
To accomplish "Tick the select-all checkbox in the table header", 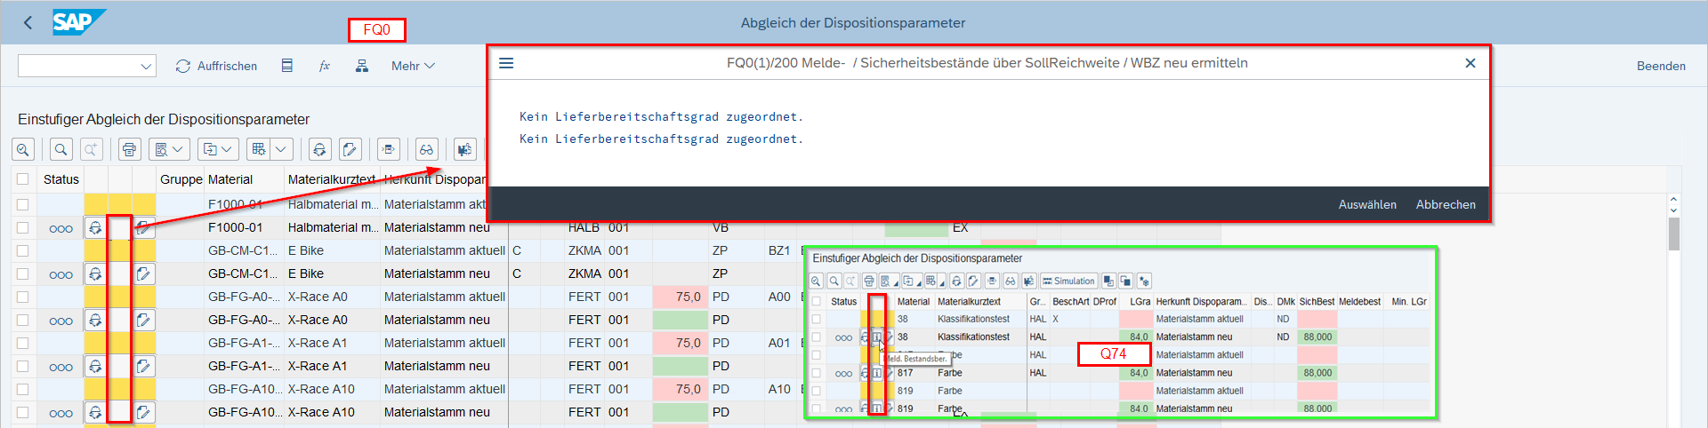I will pos(23,179).
